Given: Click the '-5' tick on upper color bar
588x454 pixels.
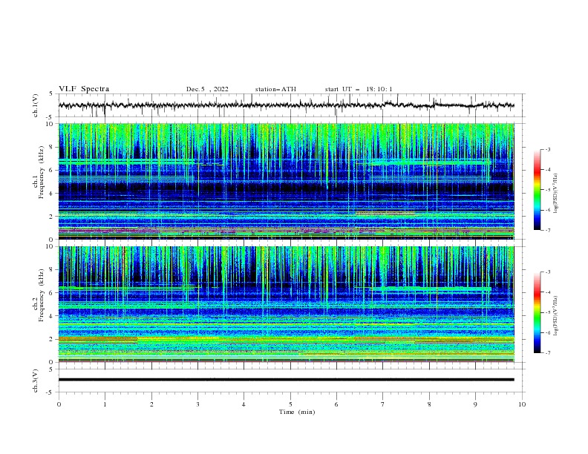Looking at the screenshot, I should click(547, 190).
